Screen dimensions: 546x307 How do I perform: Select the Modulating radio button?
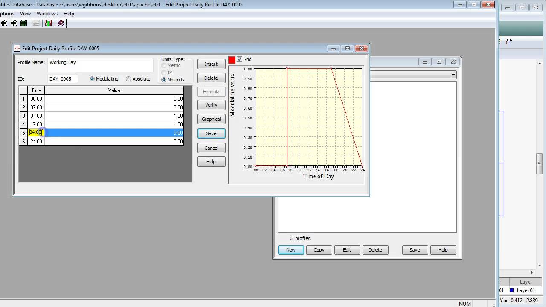[x=92, y=79]
